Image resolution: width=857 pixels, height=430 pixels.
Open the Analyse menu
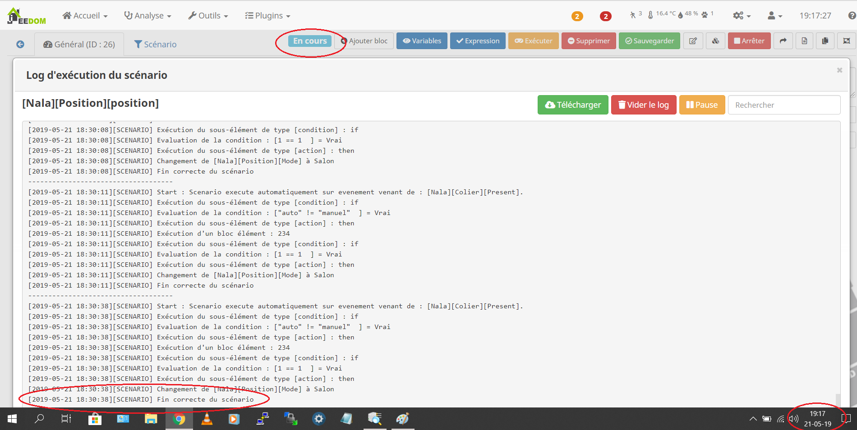147,16
